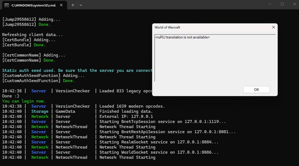This screenshot has width=299, height=166.
Task: Click 'Loaded 1639 modern opcodes.' text
Action: coord(132,106)
